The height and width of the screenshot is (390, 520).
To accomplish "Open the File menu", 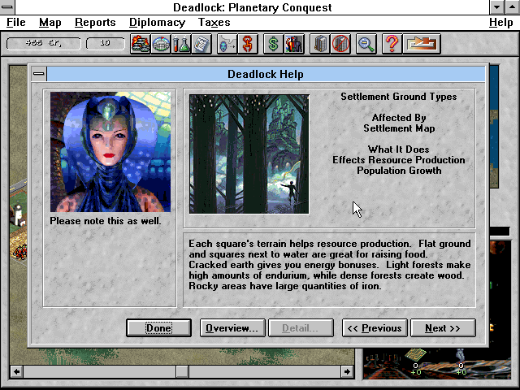I will (16, 22).
